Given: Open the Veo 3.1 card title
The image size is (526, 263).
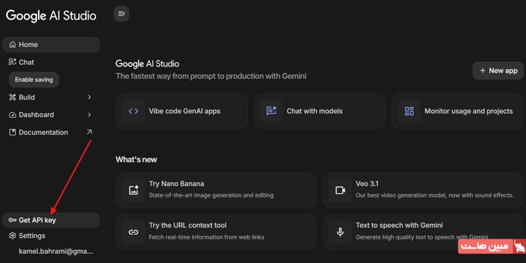Looking at the screenshot, I should tap(367, 184).
